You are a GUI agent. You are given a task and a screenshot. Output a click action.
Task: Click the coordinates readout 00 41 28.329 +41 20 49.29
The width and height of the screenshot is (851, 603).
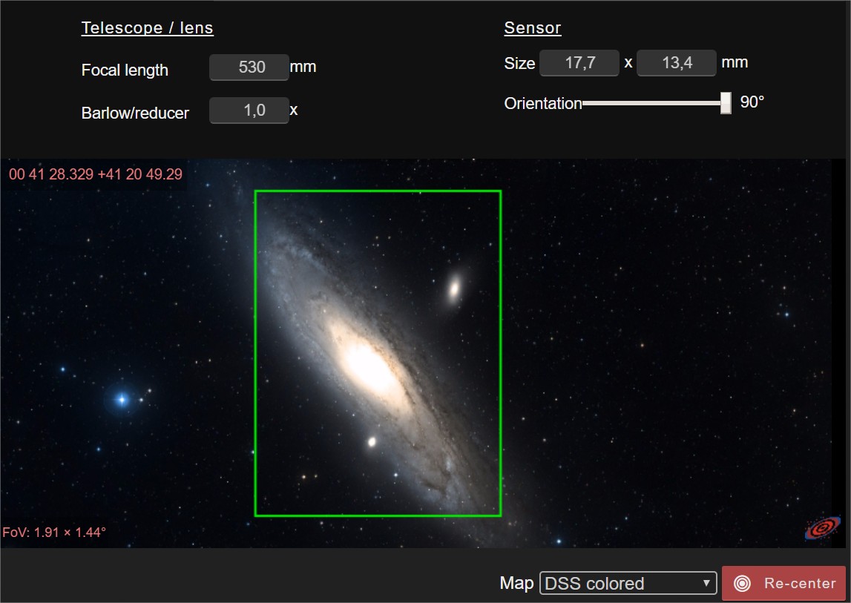(96, 174)
